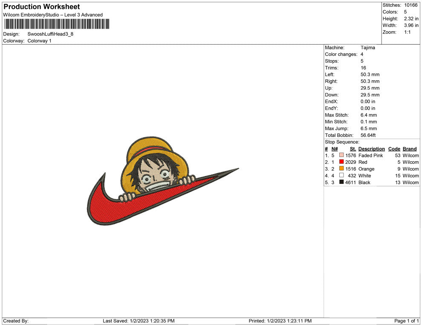Click the White thread color swatch
This screenshot has height=325, width=422.
point(341,176)
